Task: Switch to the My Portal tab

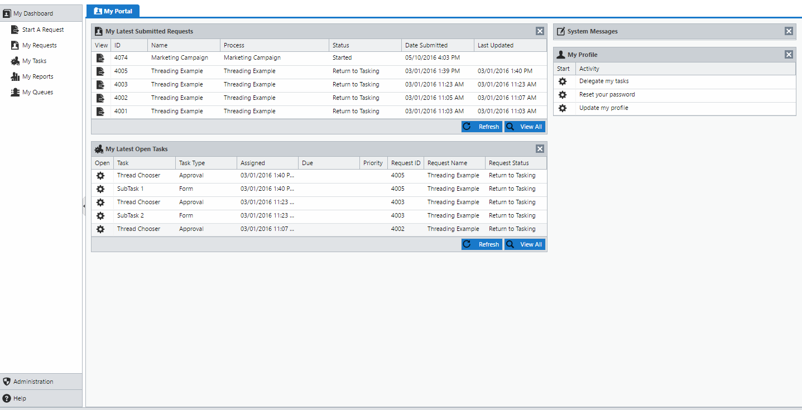Action: click(x=113, y=11)
